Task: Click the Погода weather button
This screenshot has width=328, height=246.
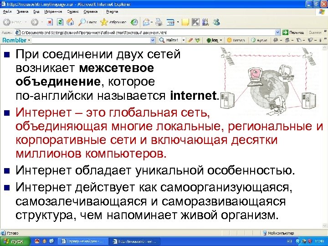Action: [x=236, y=40]
